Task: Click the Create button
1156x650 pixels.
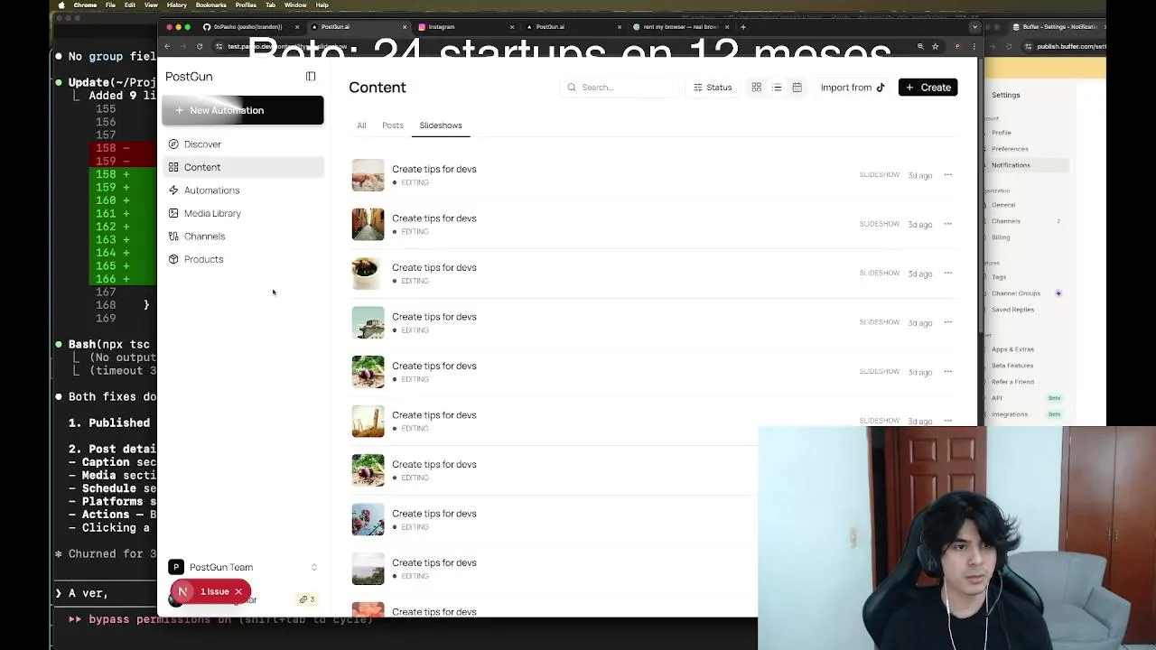Action: pyautogui.click(x=928, y=88)
